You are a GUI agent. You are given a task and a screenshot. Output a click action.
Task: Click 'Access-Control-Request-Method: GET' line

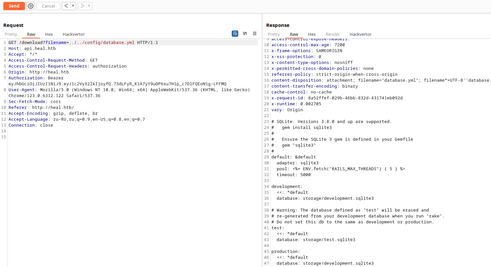point(53,60)
